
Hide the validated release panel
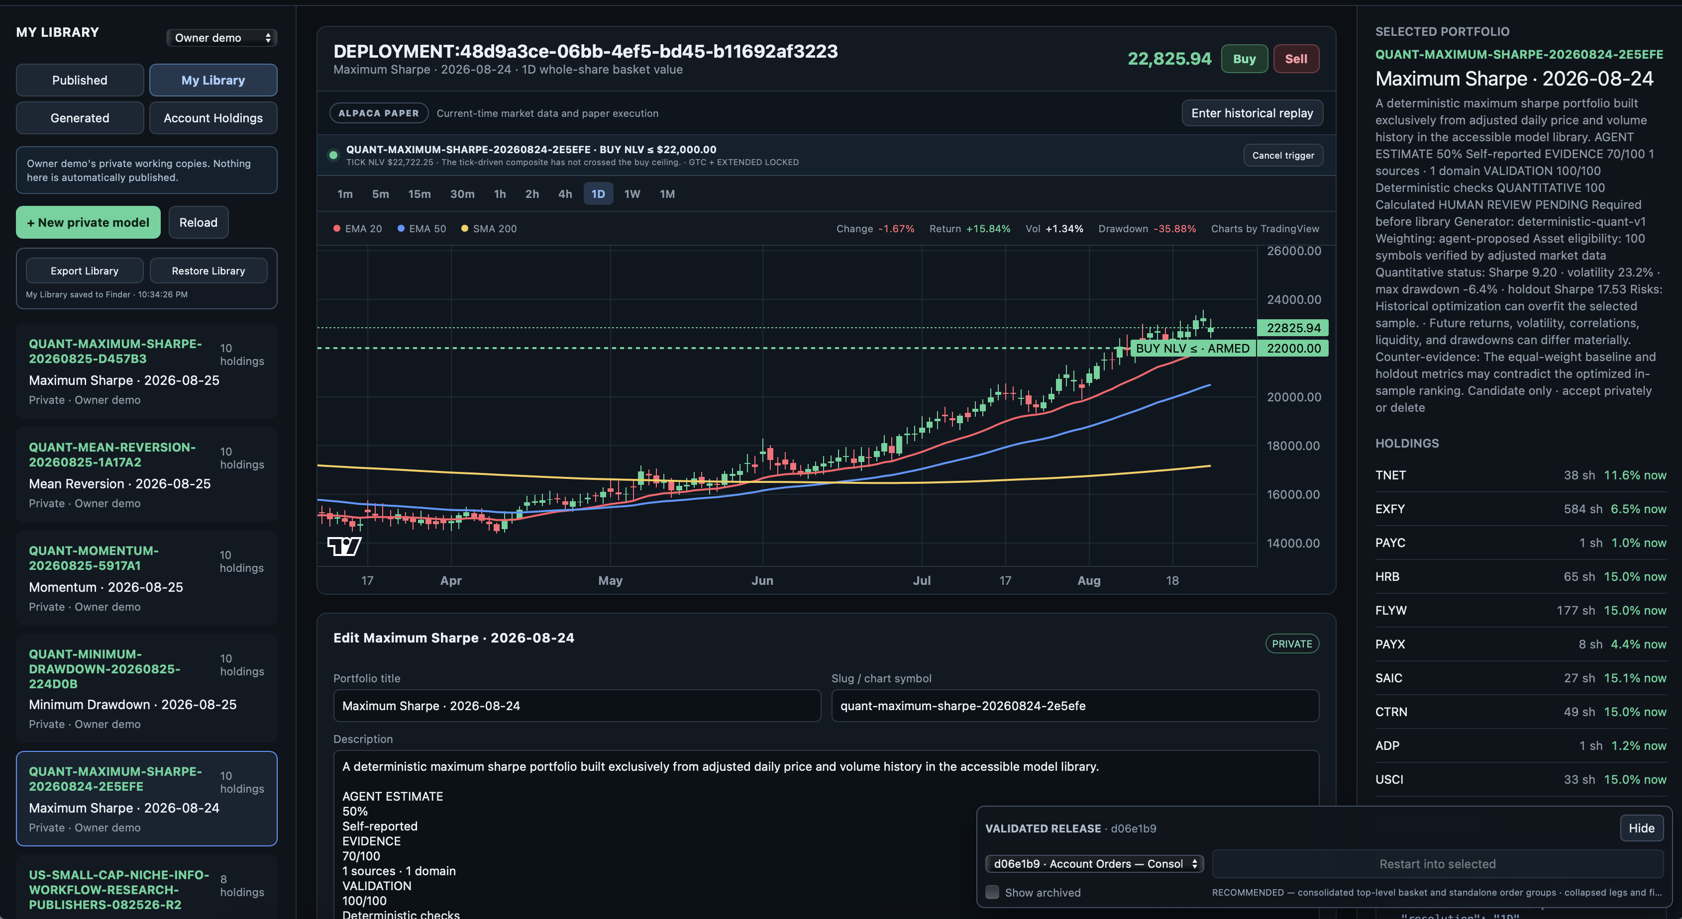pyautogui.click(x=1642, y=827)
